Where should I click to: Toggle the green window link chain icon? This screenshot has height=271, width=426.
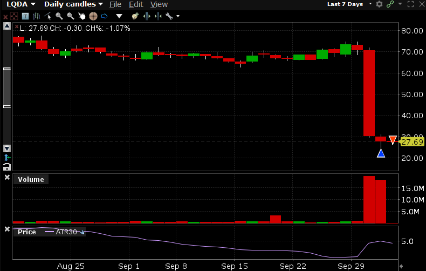click(390, 4)
